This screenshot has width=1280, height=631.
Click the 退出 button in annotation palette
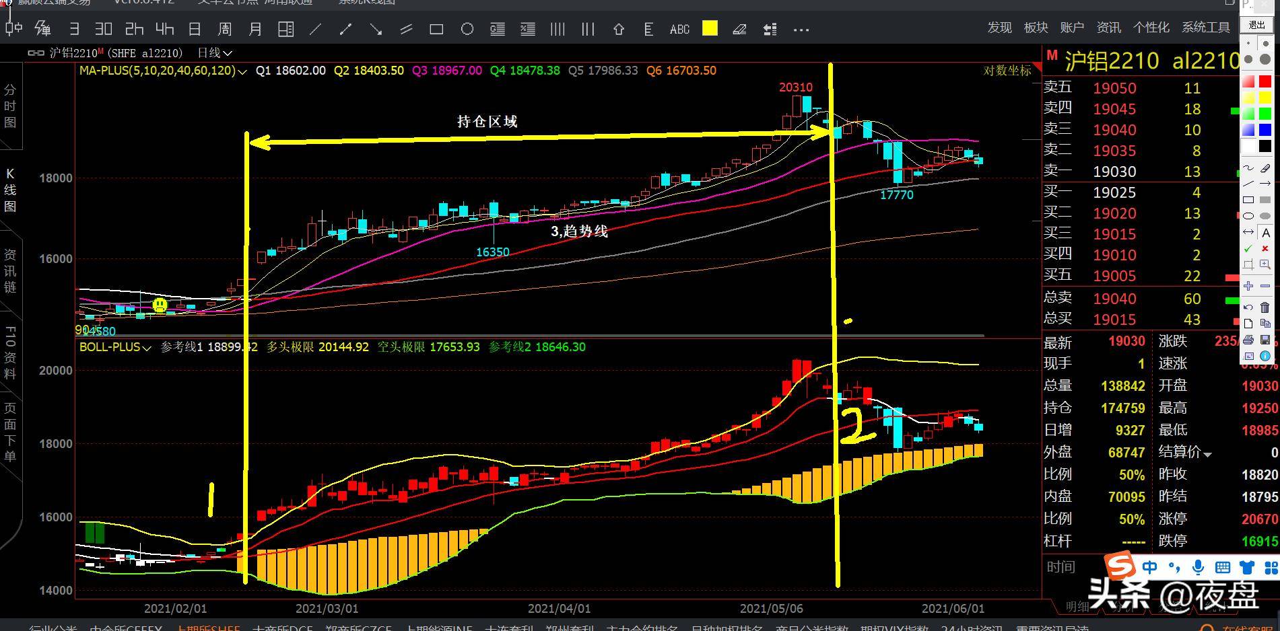coord(1256,25)
